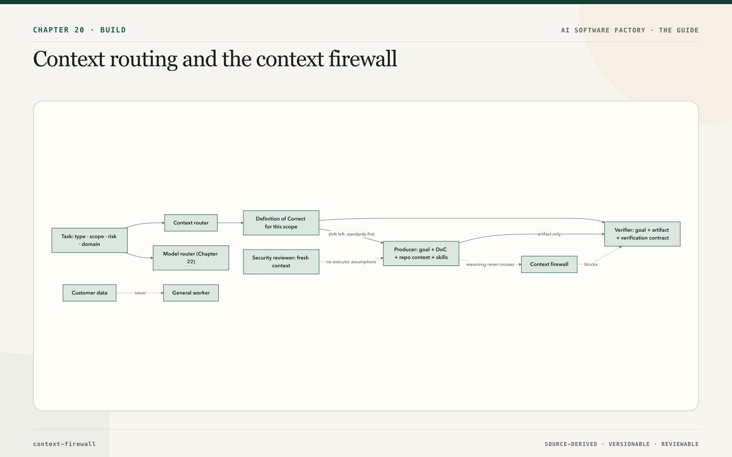Click the 'no executor assumptions' edge label
The image size is (732, 457).
tap(351, 262)
